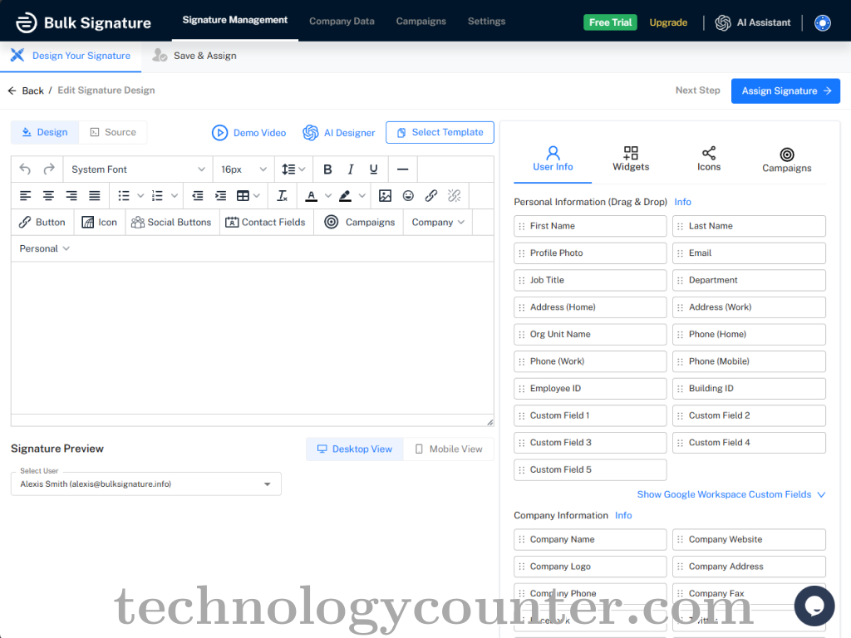
Task: Go Back from Edit Signature Design
Action: point(26,91)
